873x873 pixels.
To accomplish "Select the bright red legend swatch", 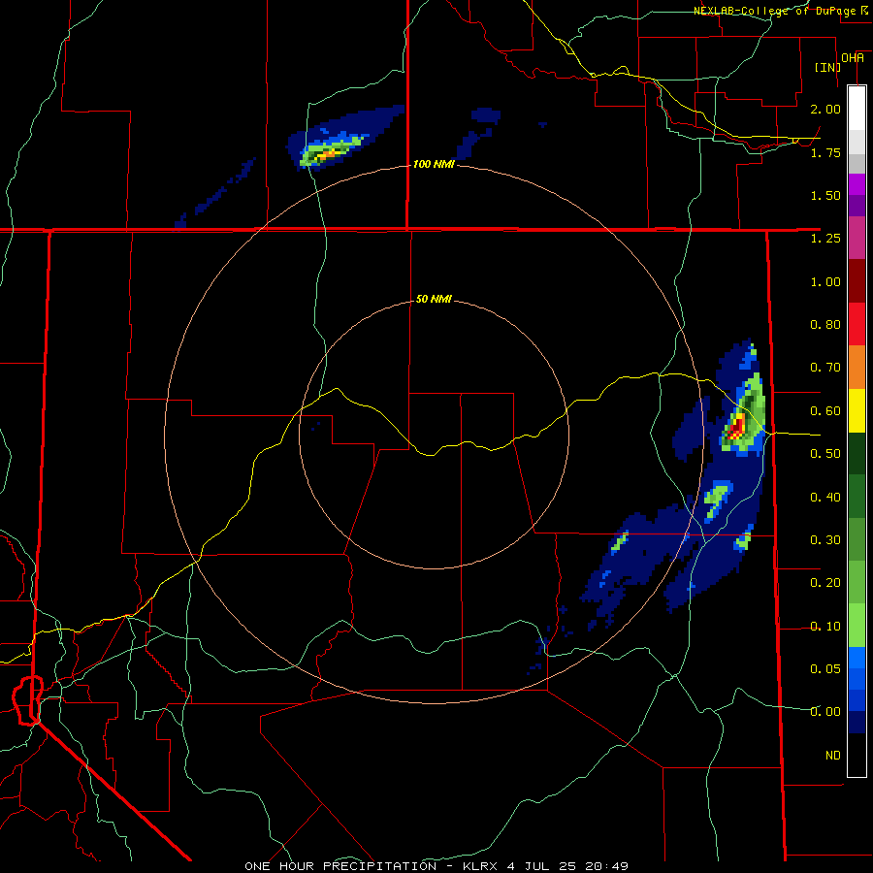I will [x=857, y=324].
